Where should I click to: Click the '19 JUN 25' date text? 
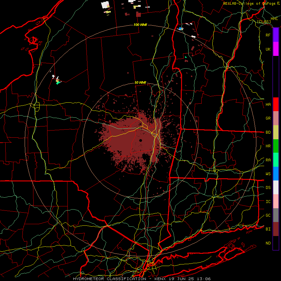tap(181, 279)
